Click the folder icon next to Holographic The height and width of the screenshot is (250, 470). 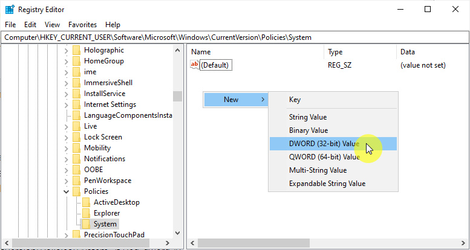pos(76,50)
